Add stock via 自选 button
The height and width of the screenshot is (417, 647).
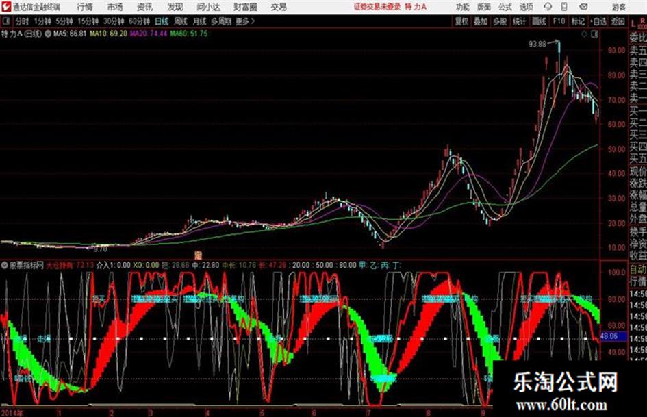point(598,21)
